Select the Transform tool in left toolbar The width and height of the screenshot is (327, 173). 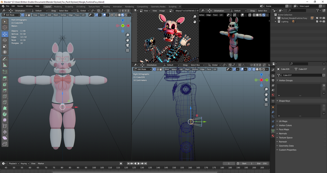pyautogui.click(x=5, y=52)
